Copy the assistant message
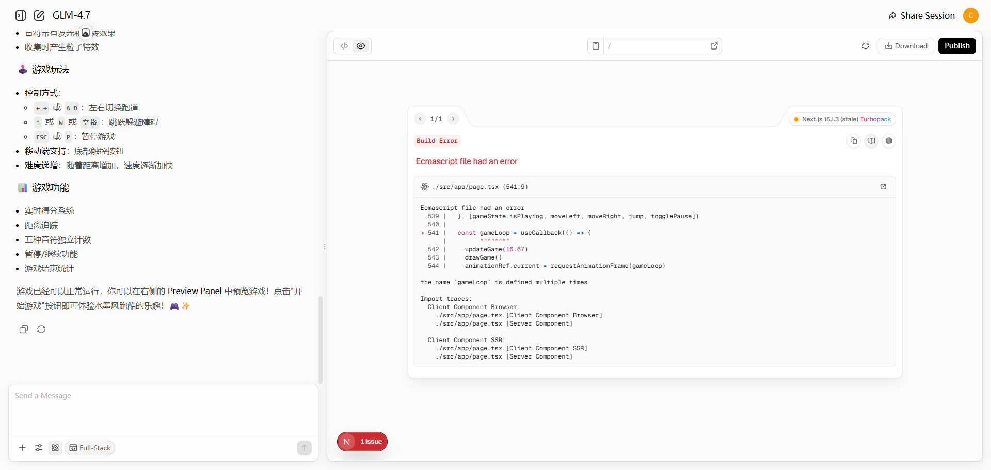 click(x=23, y=329)
